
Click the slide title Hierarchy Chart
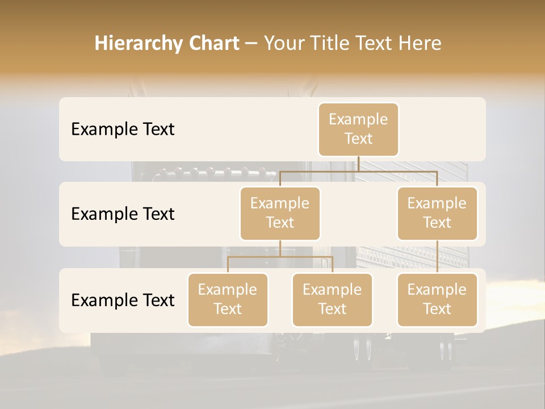[x=167, y=43]
